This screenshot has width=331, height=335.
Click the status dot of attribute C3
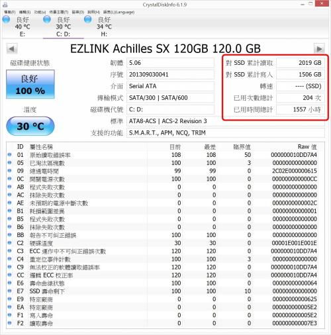click(x=9, y=251)
